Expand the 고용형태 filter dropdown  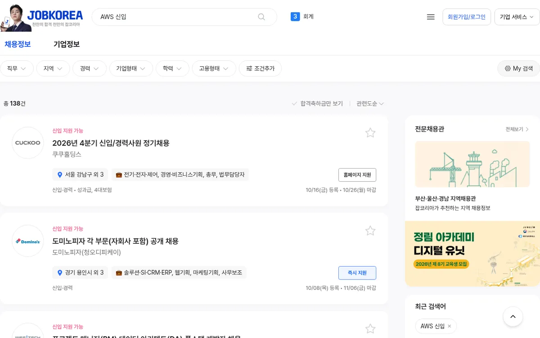[x=214, y=69]
